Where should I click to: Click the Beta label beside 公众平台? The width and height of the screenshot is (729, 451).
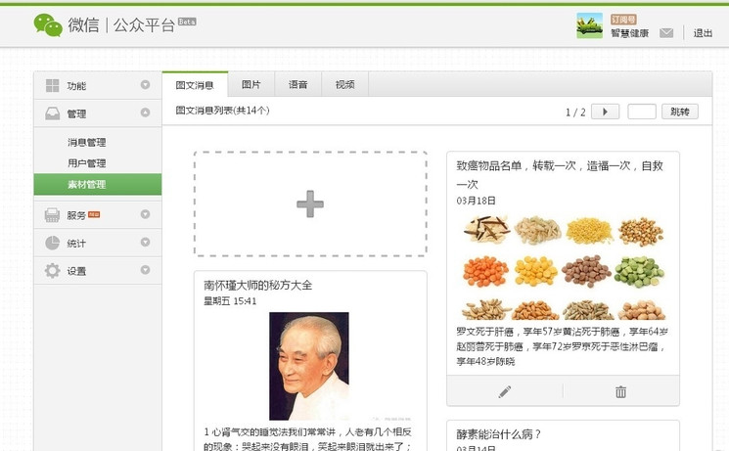click(x=187, y=22)
